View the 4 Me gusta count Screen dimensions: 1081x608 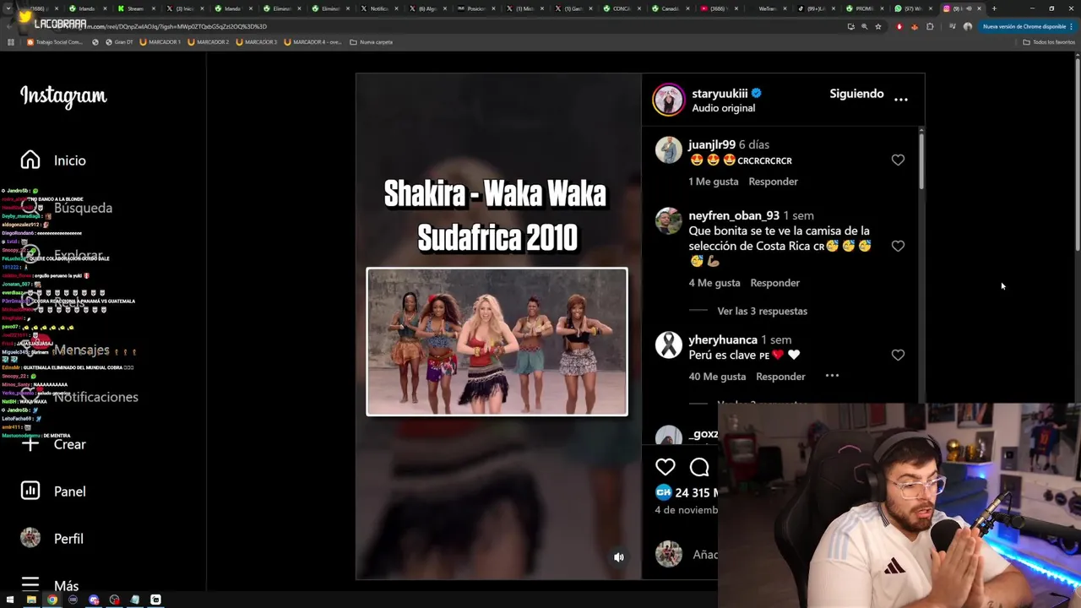[x=714, y=283]
